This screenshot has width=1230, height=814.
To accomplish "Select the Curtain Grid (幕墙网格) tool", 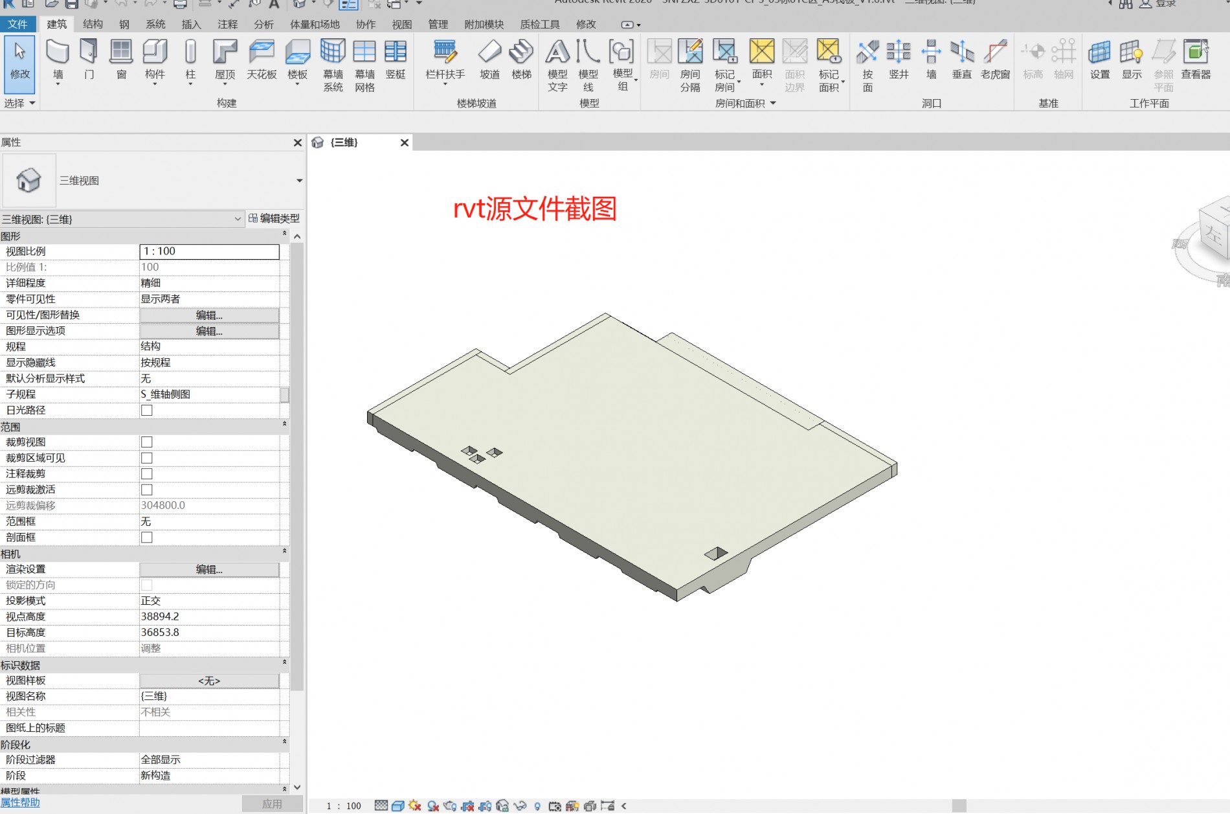I will coord(364,65).
